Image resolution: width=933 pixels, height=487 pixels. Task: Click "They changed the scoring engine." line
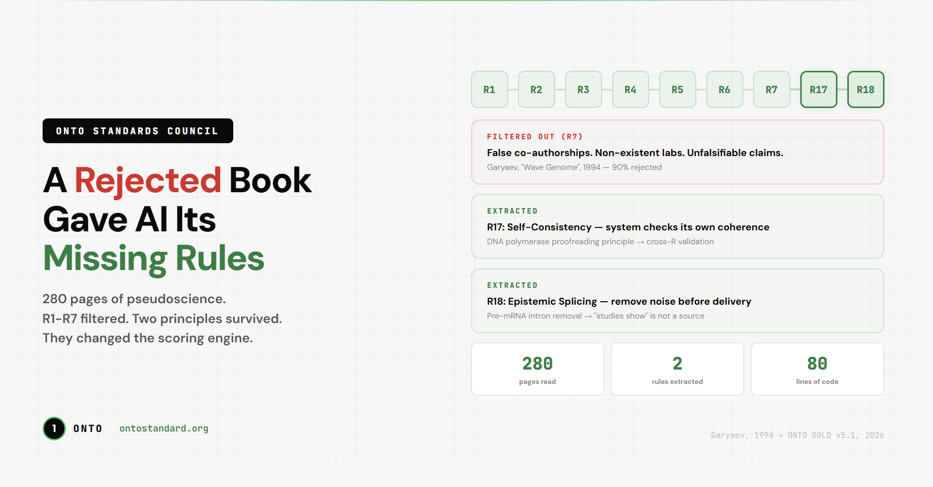click(x=148, y=338)
